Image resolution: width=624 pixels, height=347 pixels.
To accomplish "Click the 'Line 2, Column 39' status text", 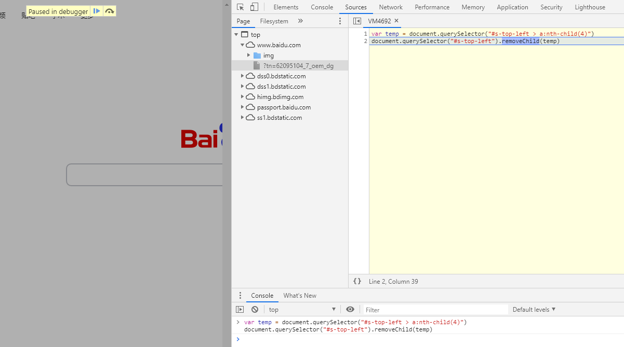I will [393, 282].
